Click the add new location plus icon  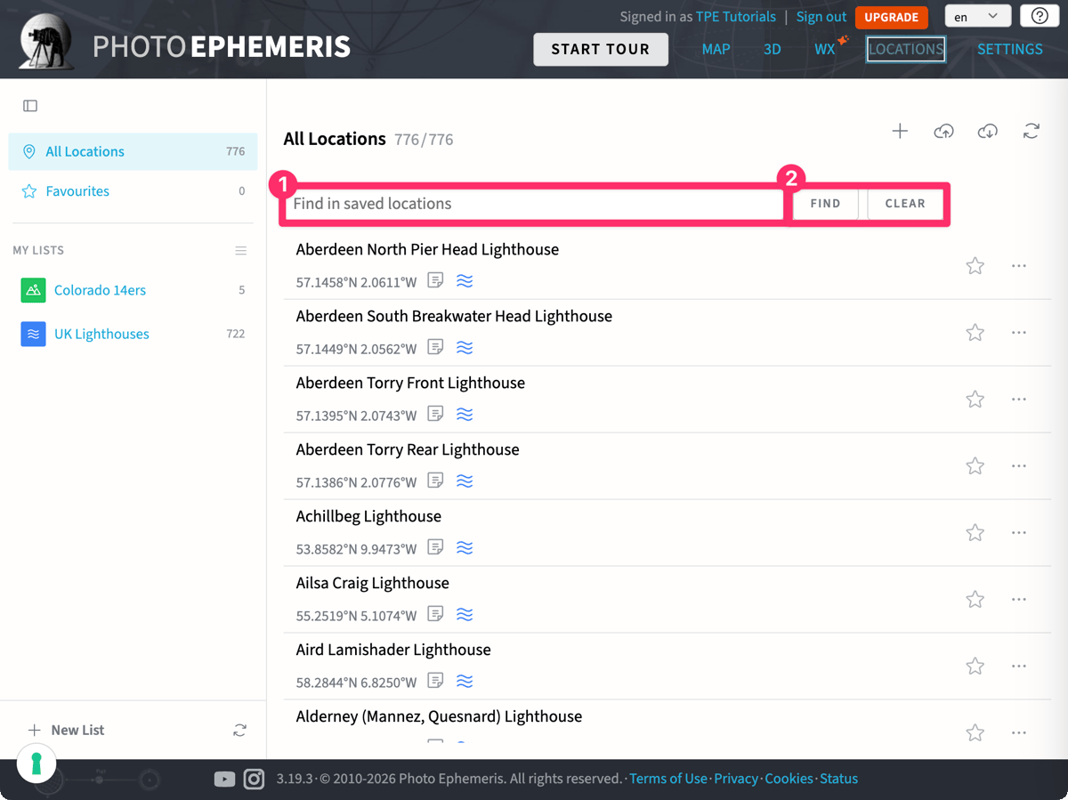tap(900, 132)
